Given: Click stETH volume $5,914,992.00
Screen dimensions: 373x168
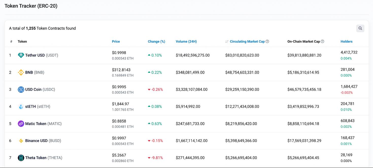Looking at the screenshot, I should point(188,107).
